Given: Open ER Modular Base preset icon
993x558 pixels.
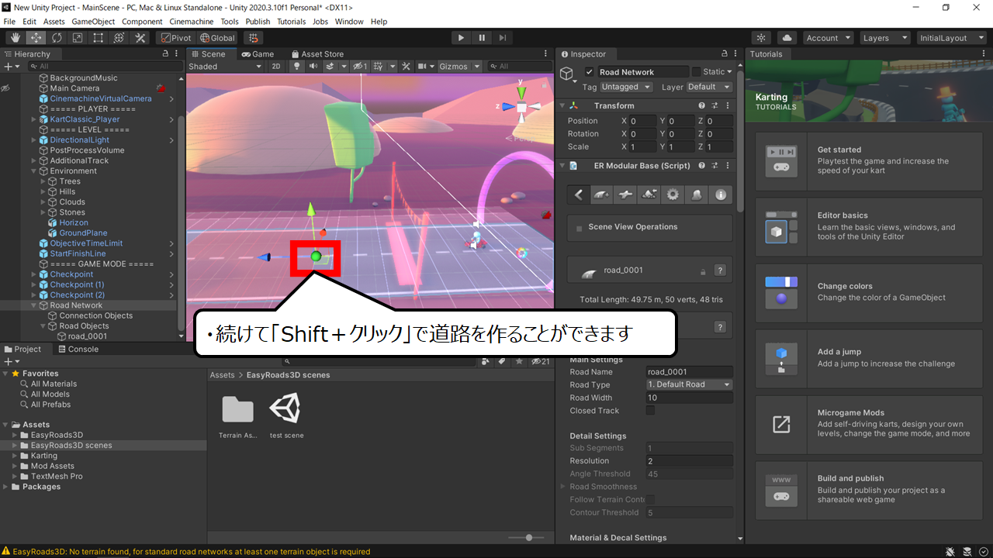Looking at the screenshot, I should pyautogui.click(x=715, y=166).
